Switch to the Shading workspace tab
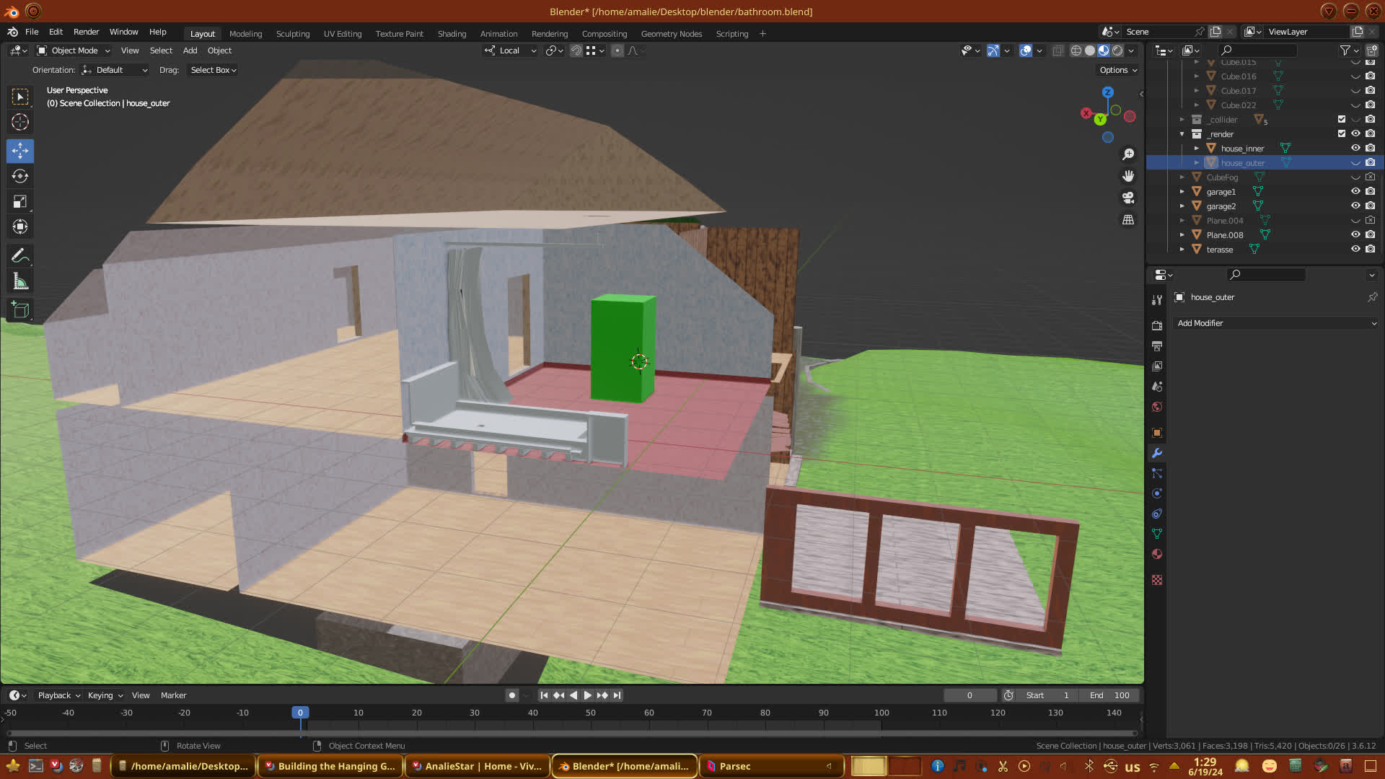The width and height of the screenshot is (1385, 779). coord(452,34)
